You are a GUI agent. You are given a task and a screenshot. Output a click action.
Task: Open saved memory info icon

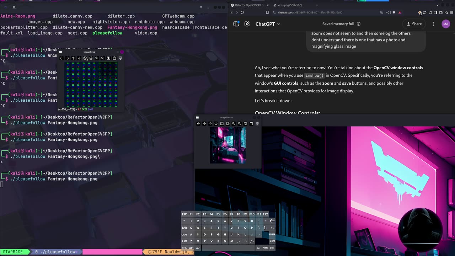coord(358,24)
